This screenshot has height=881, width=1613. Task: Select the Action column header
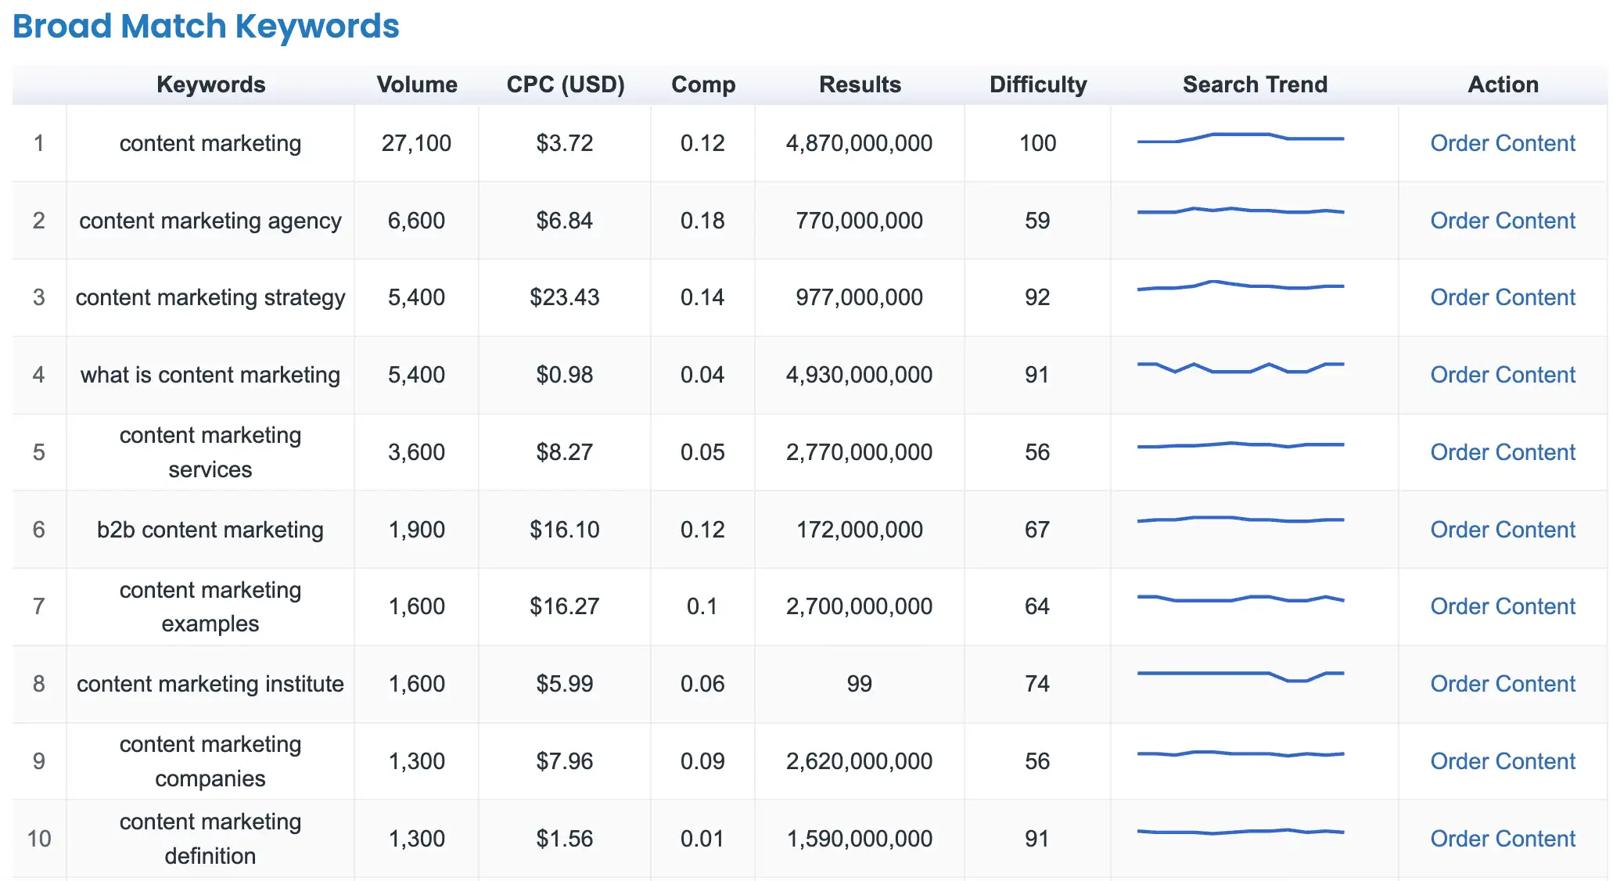click(1503, 85)
